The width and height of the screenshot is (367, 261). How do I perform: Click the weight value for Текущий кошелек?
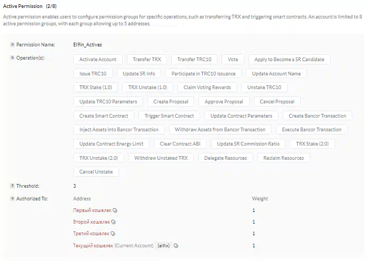[x=254, y=246]
